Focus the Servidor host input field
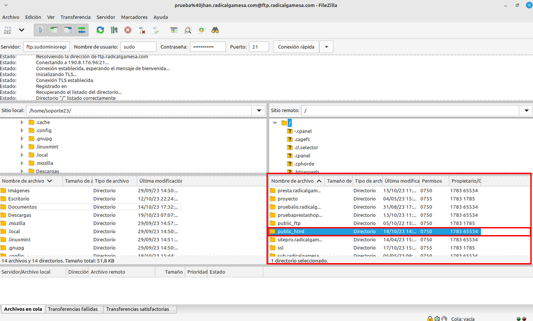This screenshot has height=321, width=533. tap(46, 47)
